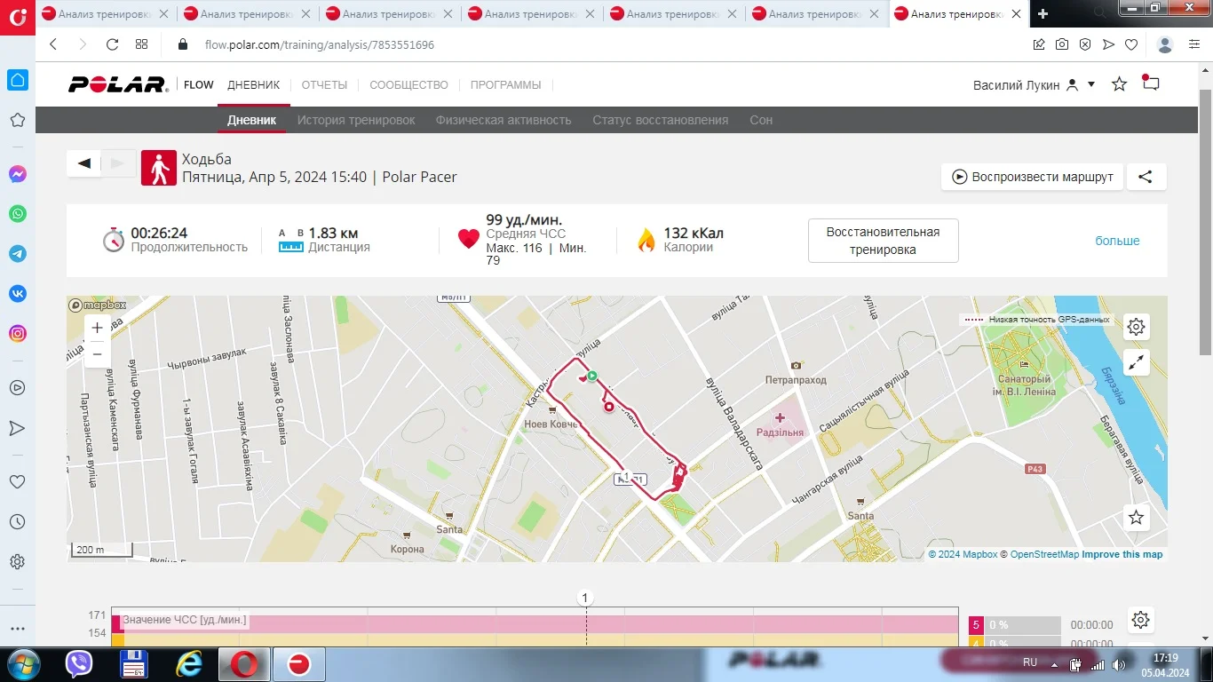Open Viber from the taskbar

click(80, 663)
